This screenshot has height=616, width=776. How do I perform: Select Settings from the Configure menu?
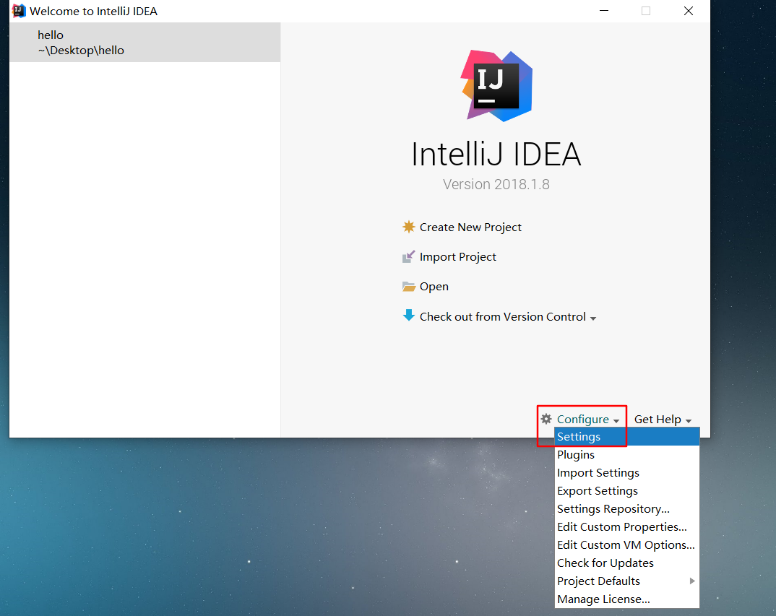(627, 437)
